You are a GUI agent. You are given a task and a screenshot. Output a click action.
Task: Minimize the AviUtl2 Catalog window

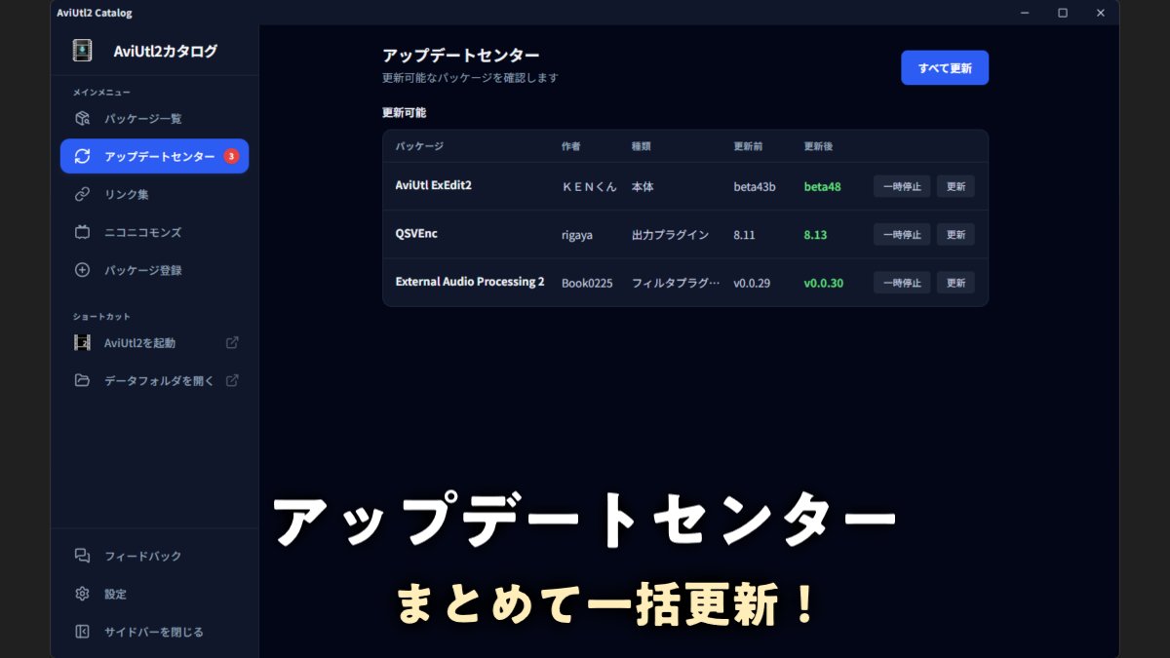(1025, 13)
